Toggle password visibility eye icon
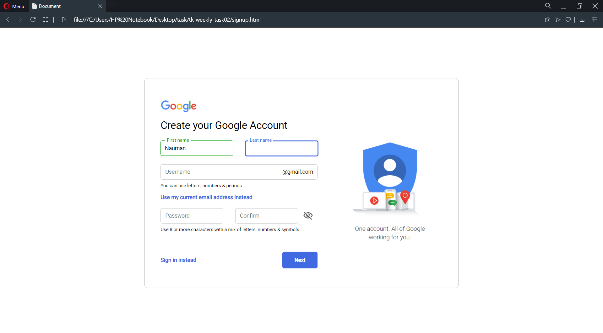The image size is (603, 333). pyautogui.click(x=308, y=216)
